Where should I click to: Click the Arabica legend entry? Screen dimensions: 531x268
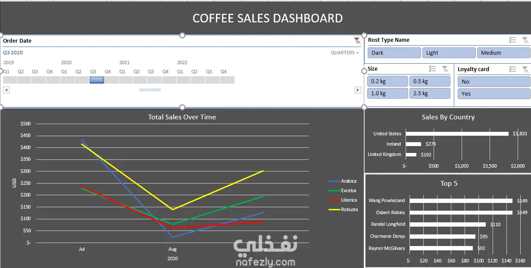pyautogui.click(x=343, y=181)
